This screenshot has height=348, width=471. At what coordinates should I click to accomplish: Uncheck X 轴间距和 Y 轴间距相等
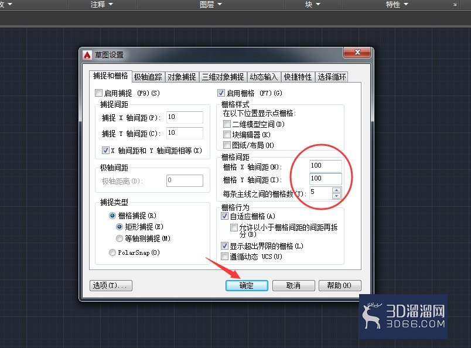(x=105, y=150)
